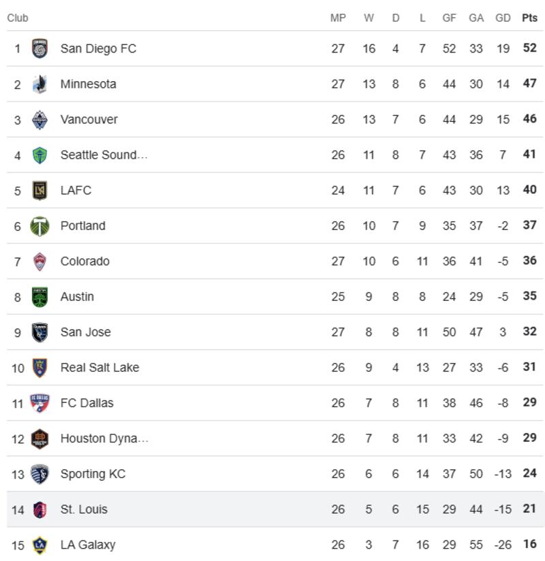545x561 pixels.
Task: Click the San Diego FC club crest
Action: click(40, 49)
